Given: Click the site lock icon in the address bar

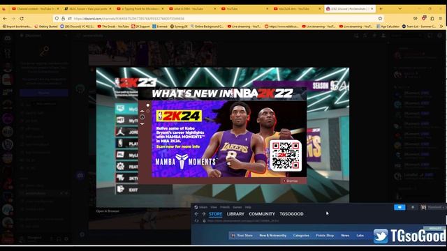Looking at the screenshot, I should pyautogui.click(x=64, y=19).
